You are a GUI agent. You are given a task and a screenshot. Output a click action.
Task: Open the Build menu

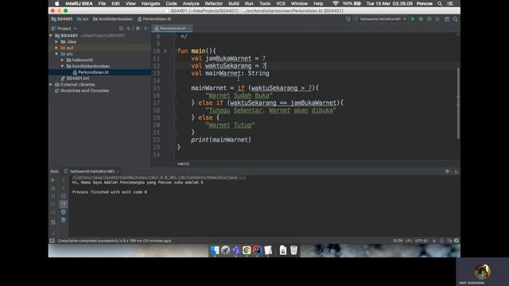pyautogui.click(x=234, y=3)
